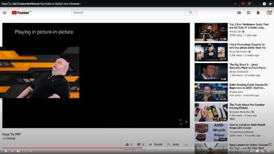This screenshot has width=274, height=154.
Task: Open the notifications bell
Action: [258, 12]
